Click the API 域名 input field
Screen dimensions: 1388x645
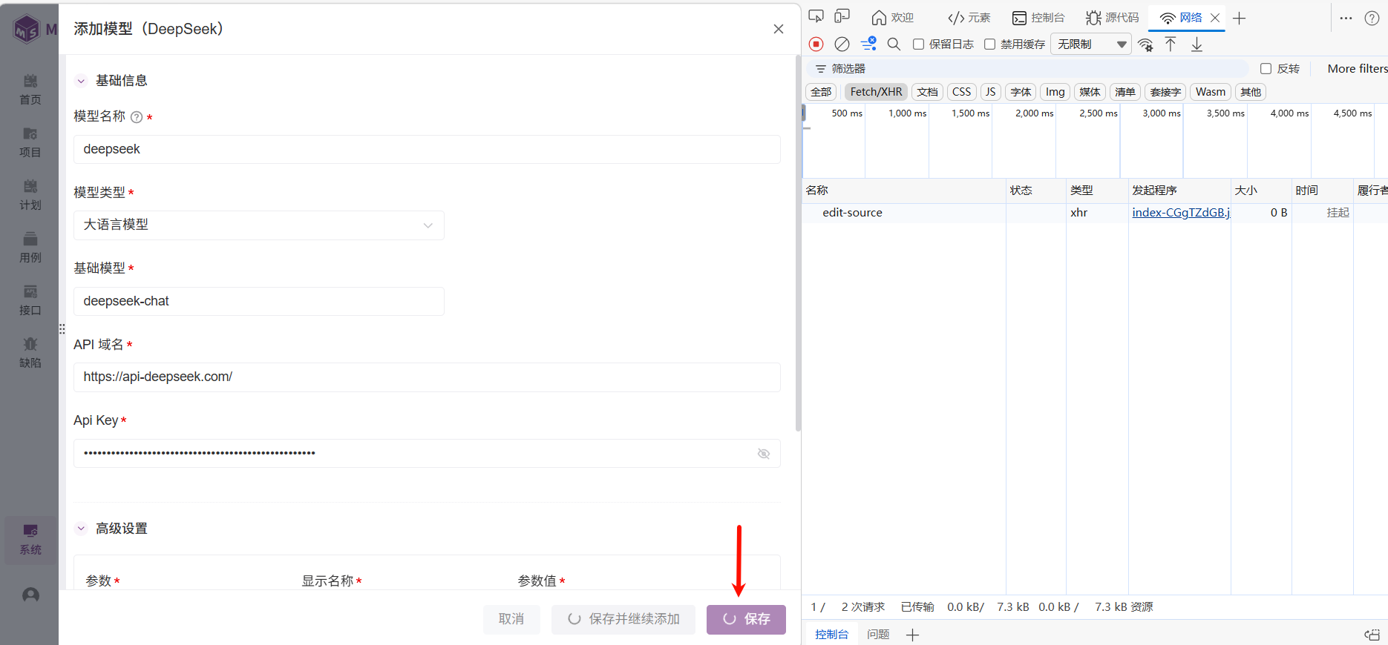click(427, 377)
